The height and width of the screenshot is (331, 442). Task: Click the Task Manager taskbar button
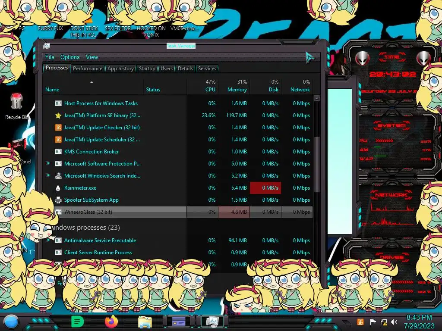pos(212,322)
